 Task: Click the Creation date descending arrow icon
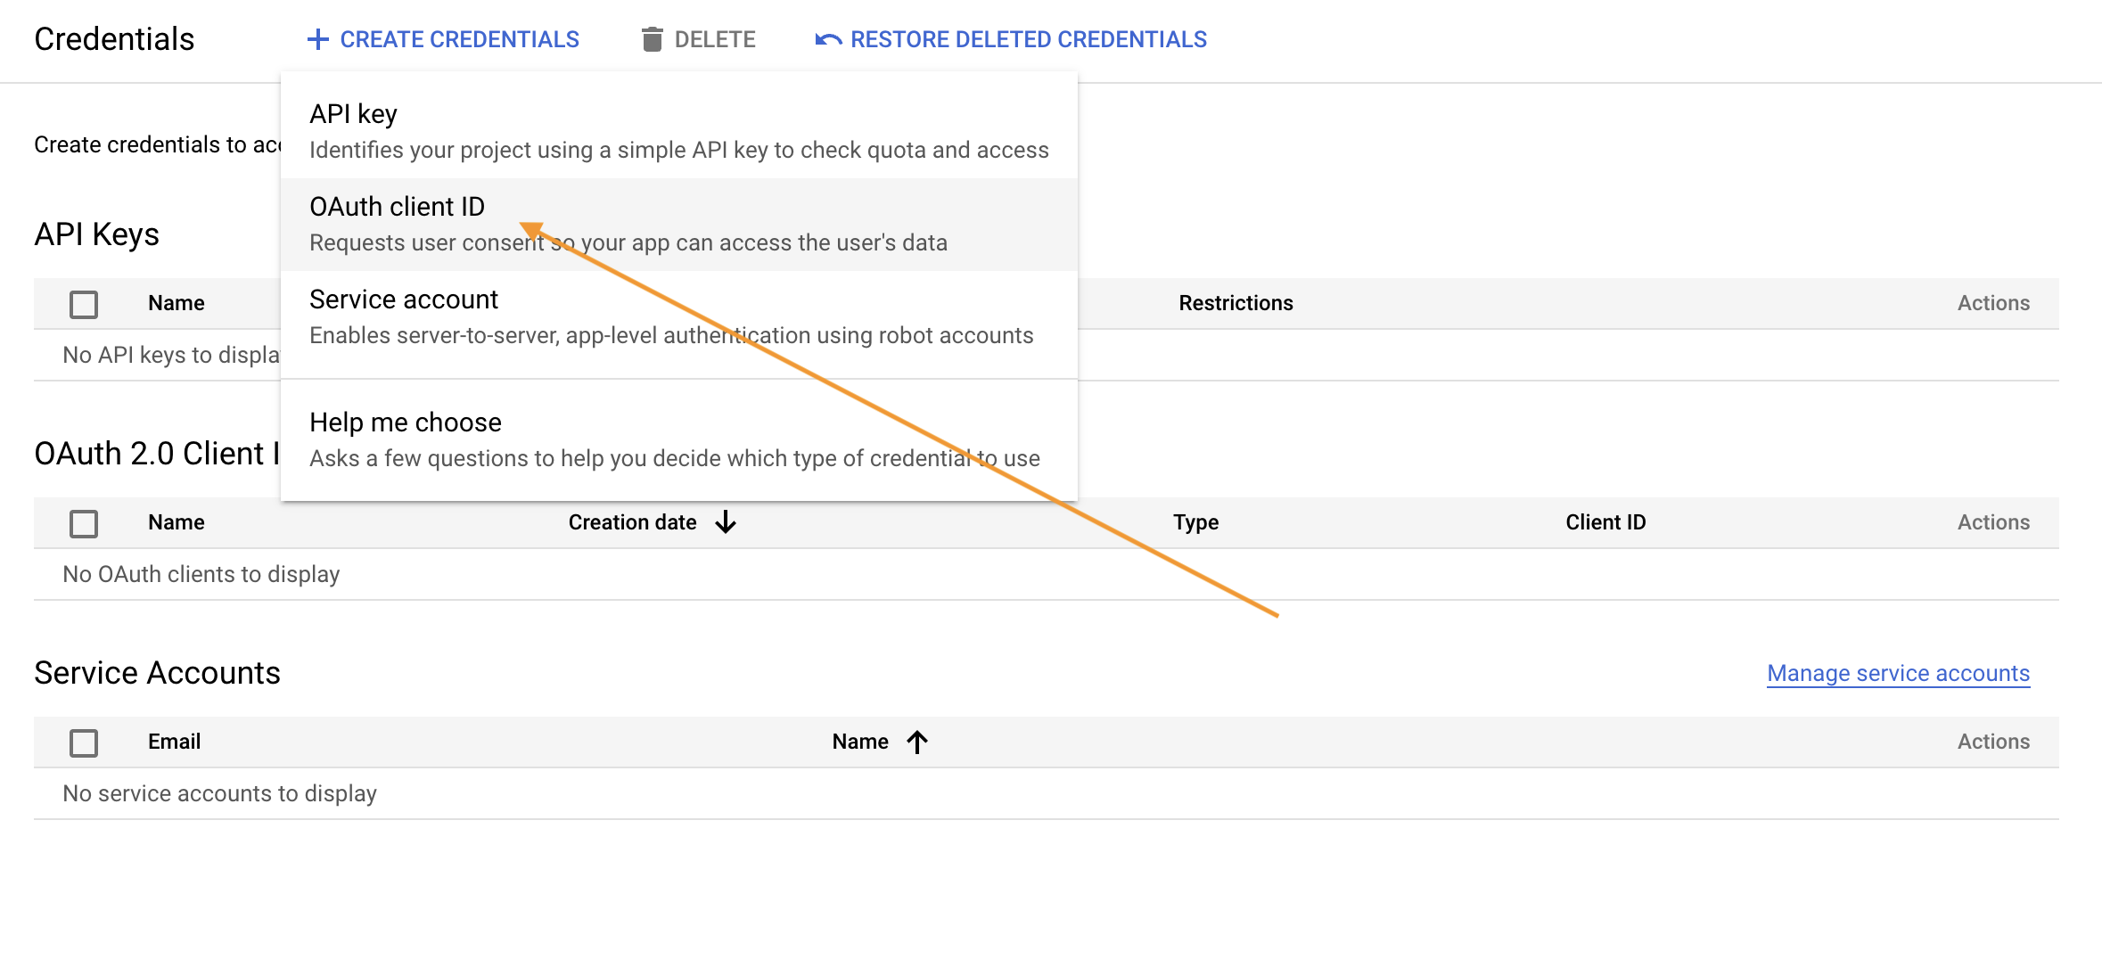726,522
